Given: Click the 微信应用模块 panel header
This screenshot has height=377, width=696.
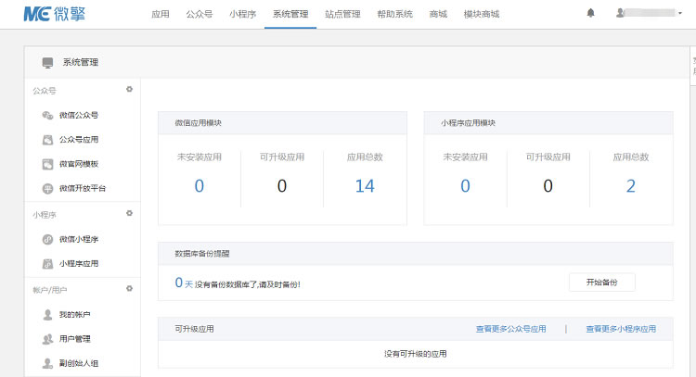Looking at the screenshot, I should click(282, 123).
